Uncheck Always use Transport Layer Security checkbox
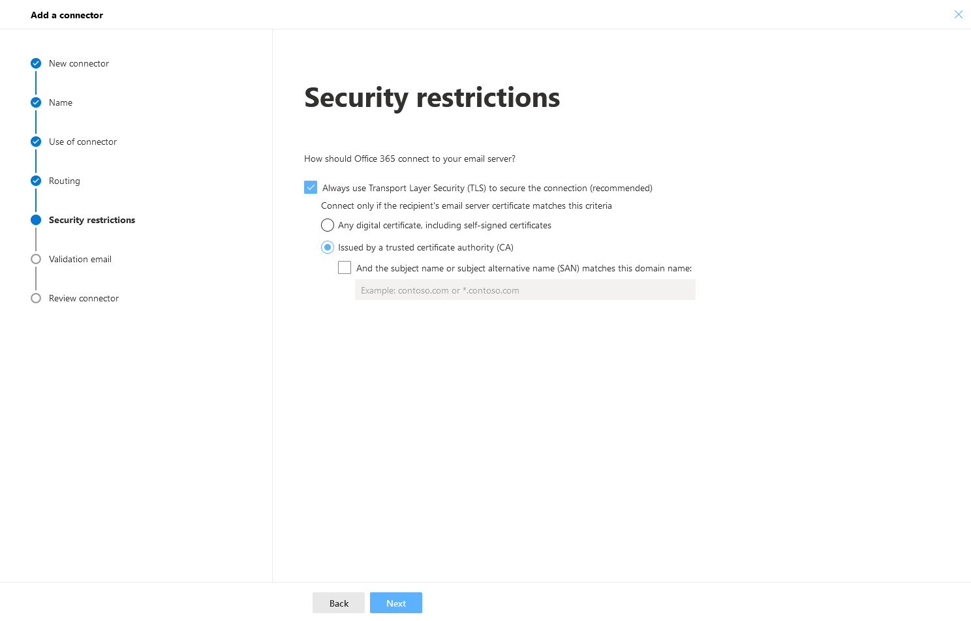The image size is (971, 621). 311,188
